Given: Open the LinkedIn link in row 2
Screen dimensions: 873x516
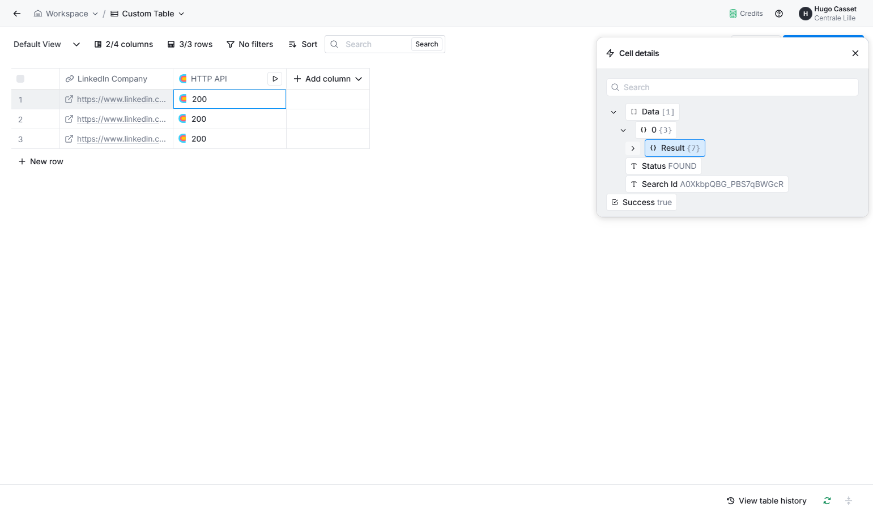Looking at the screenshot, I should pos(121,119).
